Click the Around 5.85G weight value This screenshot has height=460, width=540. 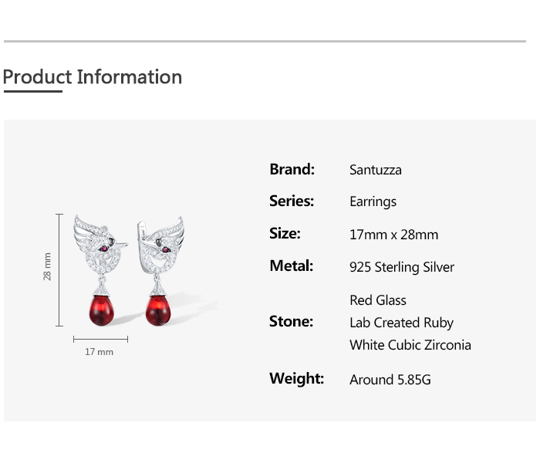coord(390,380)
